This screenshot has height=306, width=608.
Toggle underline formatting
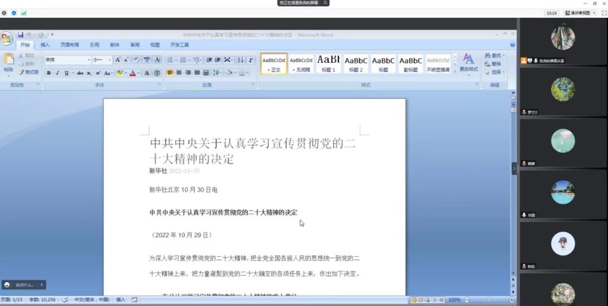(65, 73)
